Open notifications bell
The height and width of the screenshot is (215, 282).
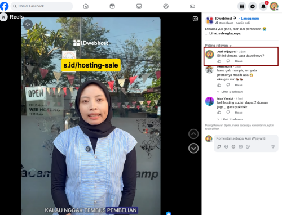[263, 6]
